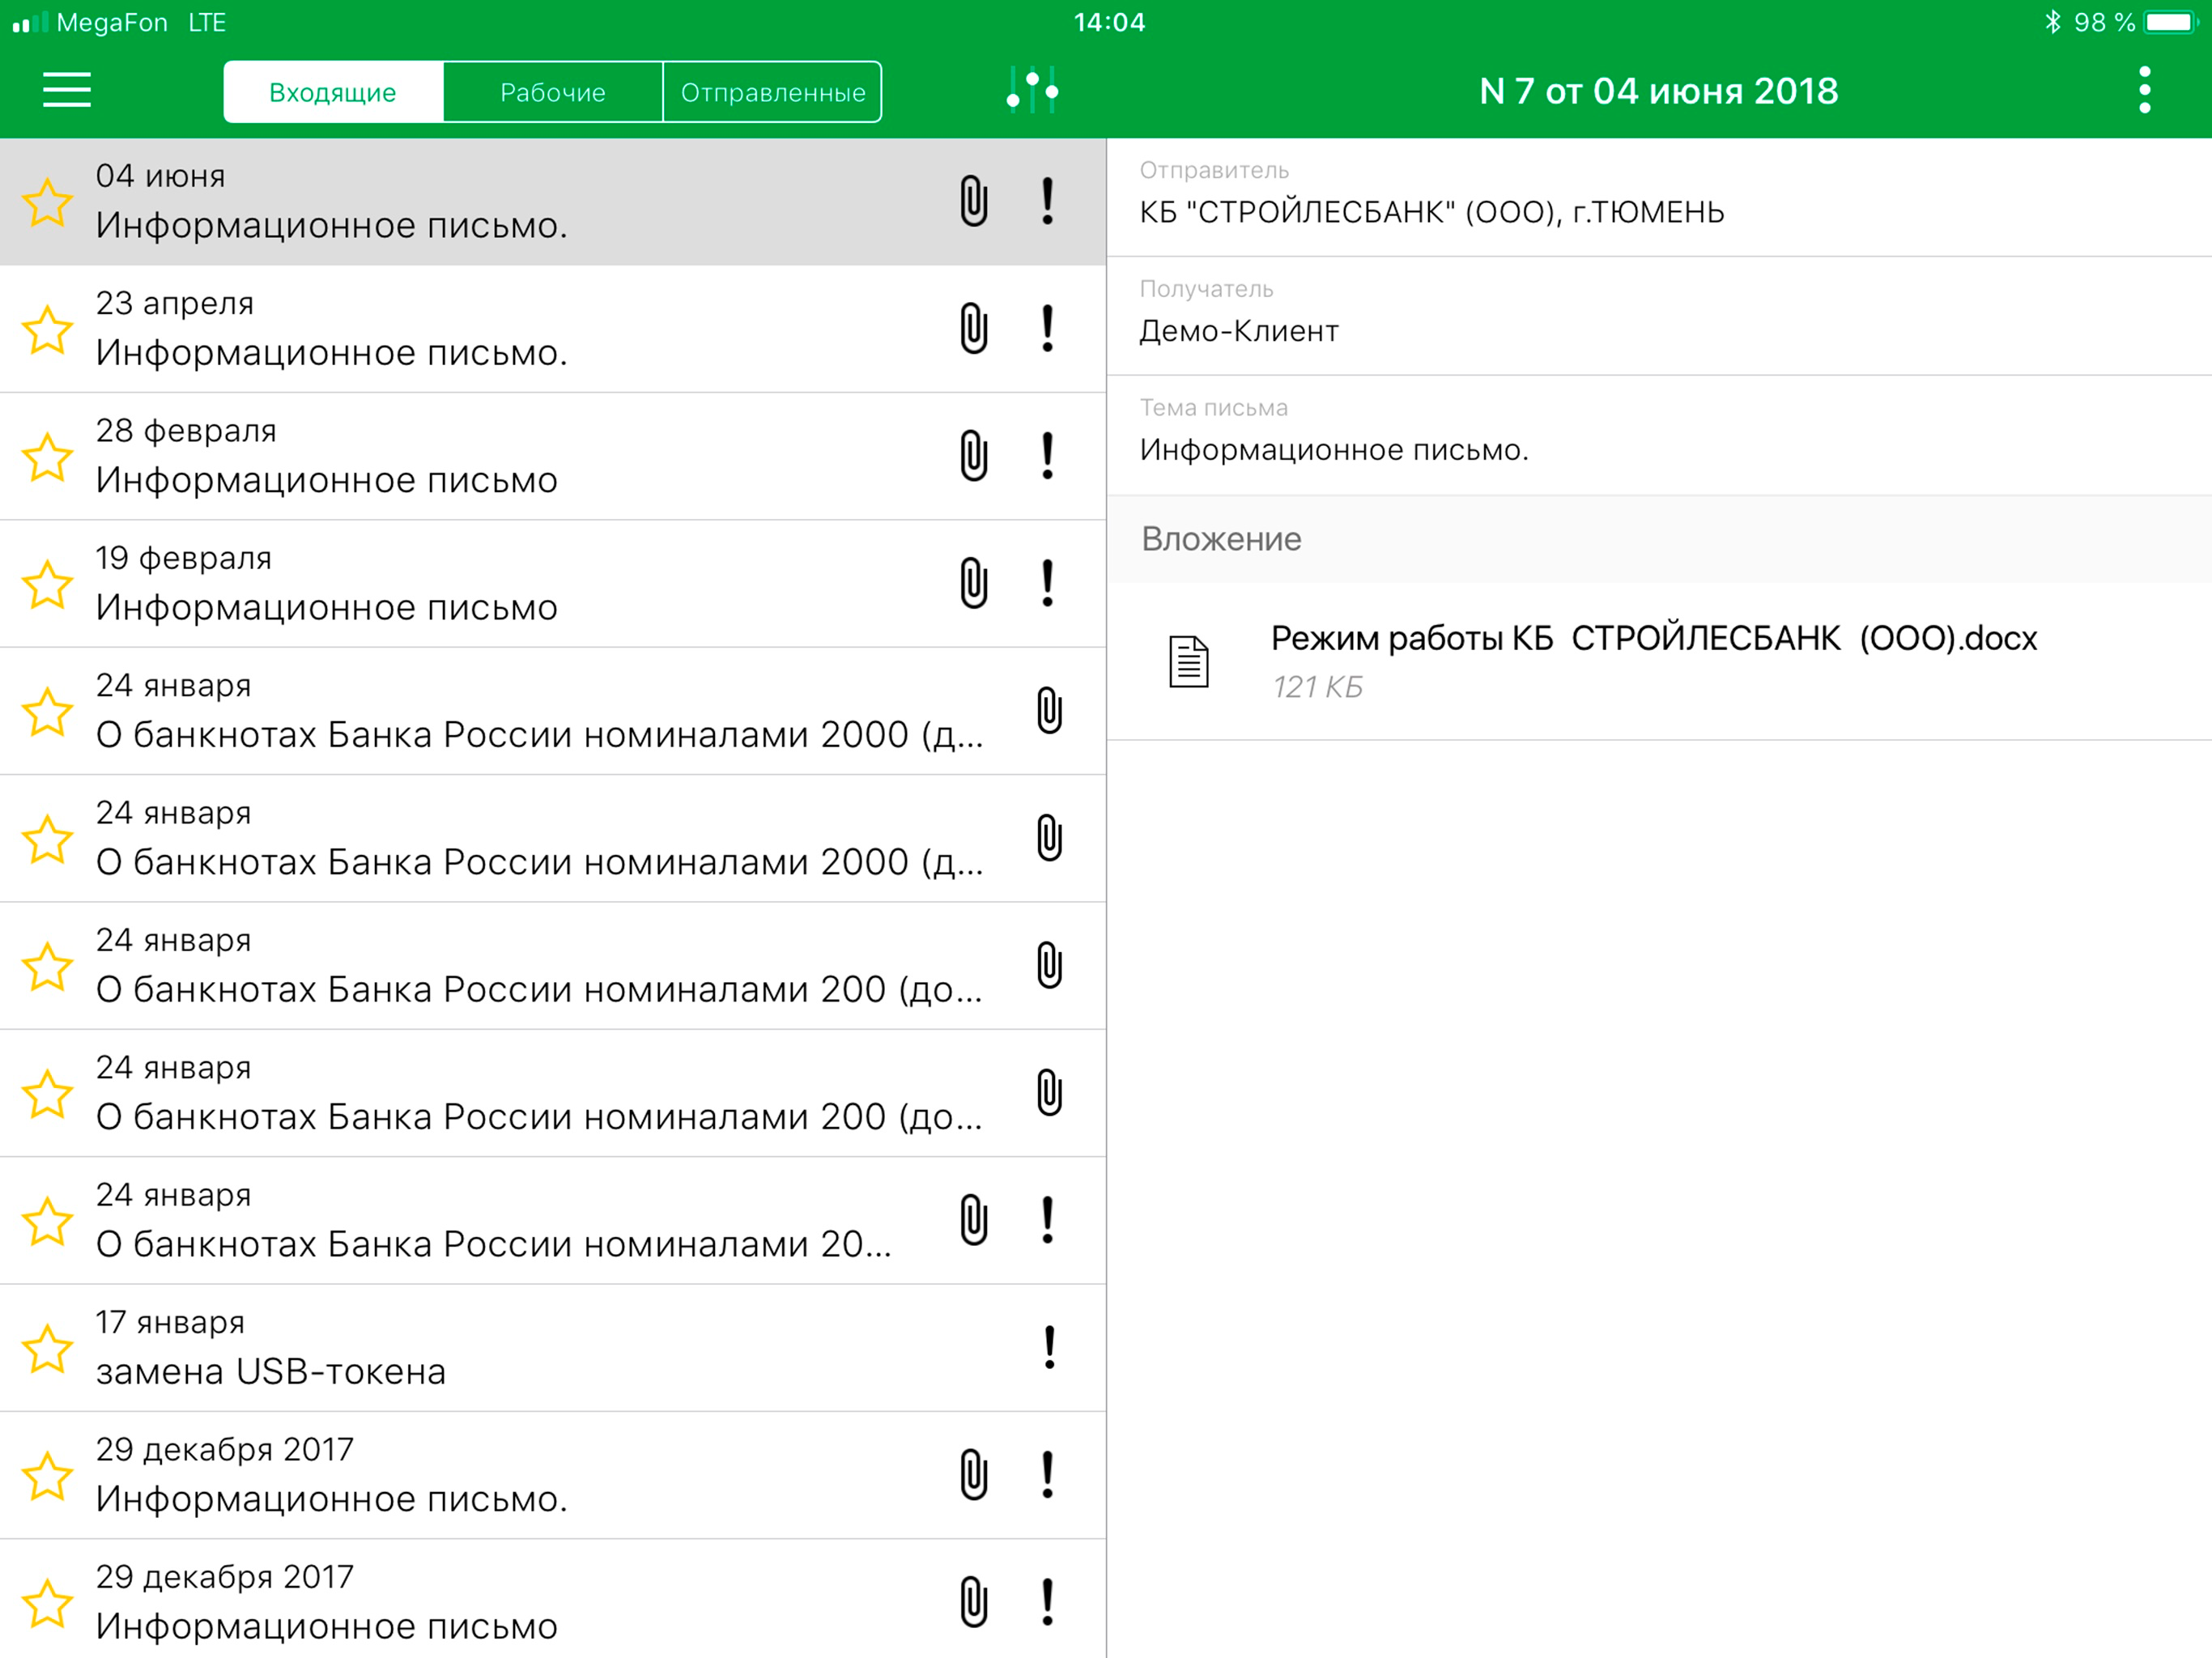
Task: Click importance mark on first 29 декабря letter
Action: pyautogui.click(x=1047, y=1474)
